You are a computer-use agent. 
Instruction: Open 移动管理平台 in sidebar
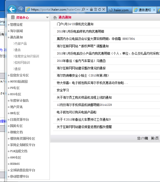coord(19,176)
